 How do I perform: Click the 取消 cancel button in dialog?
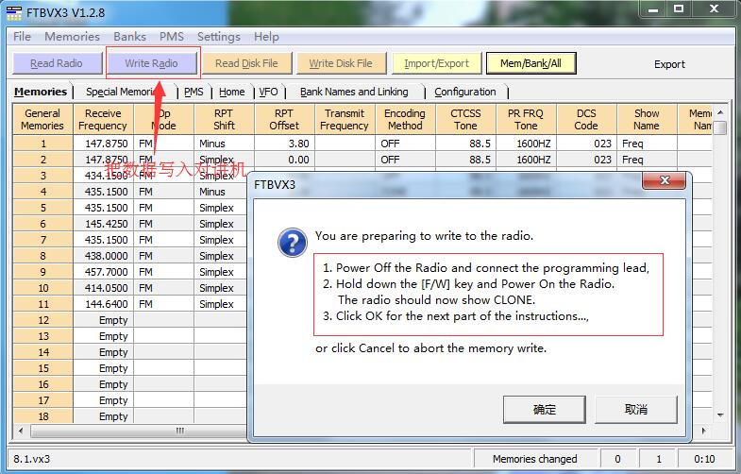coord(636,409)
